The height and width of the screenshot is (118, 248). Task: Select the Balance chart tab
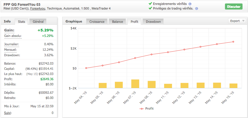(118, 22)
